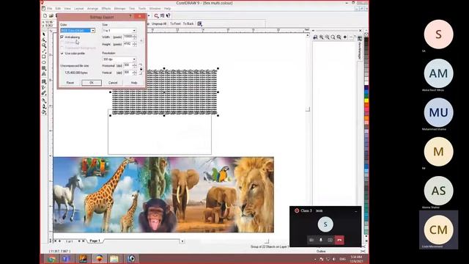The width and height of the screenshot is (469, 264).
Task: Select the Pick tool in toolbox
Action: [44, 34]
